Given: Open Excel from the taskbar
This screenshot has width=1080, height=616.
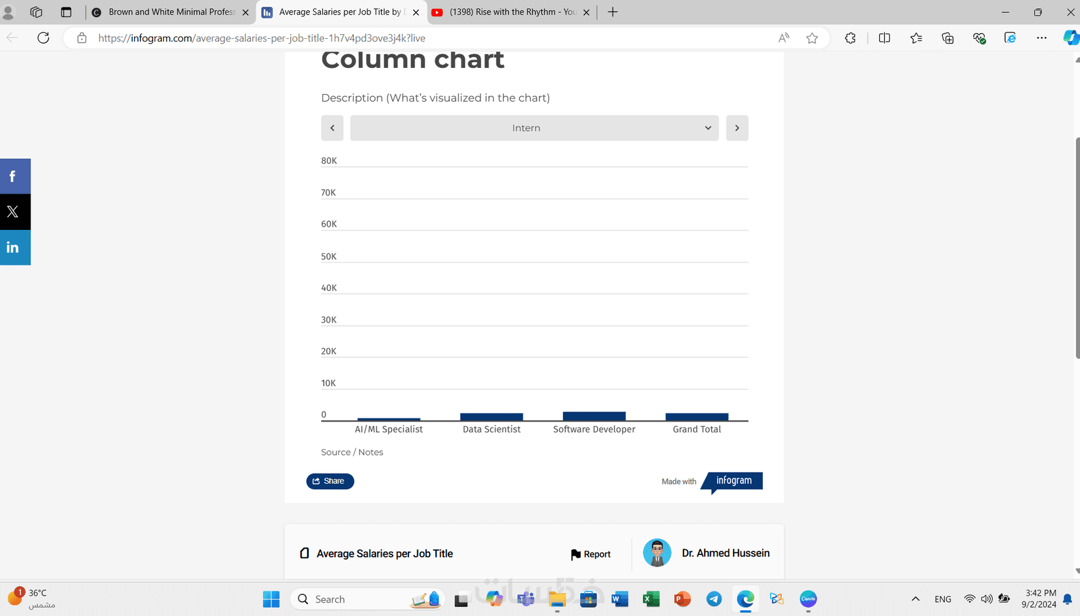Looking at the screenshot, I should (651, 599).
